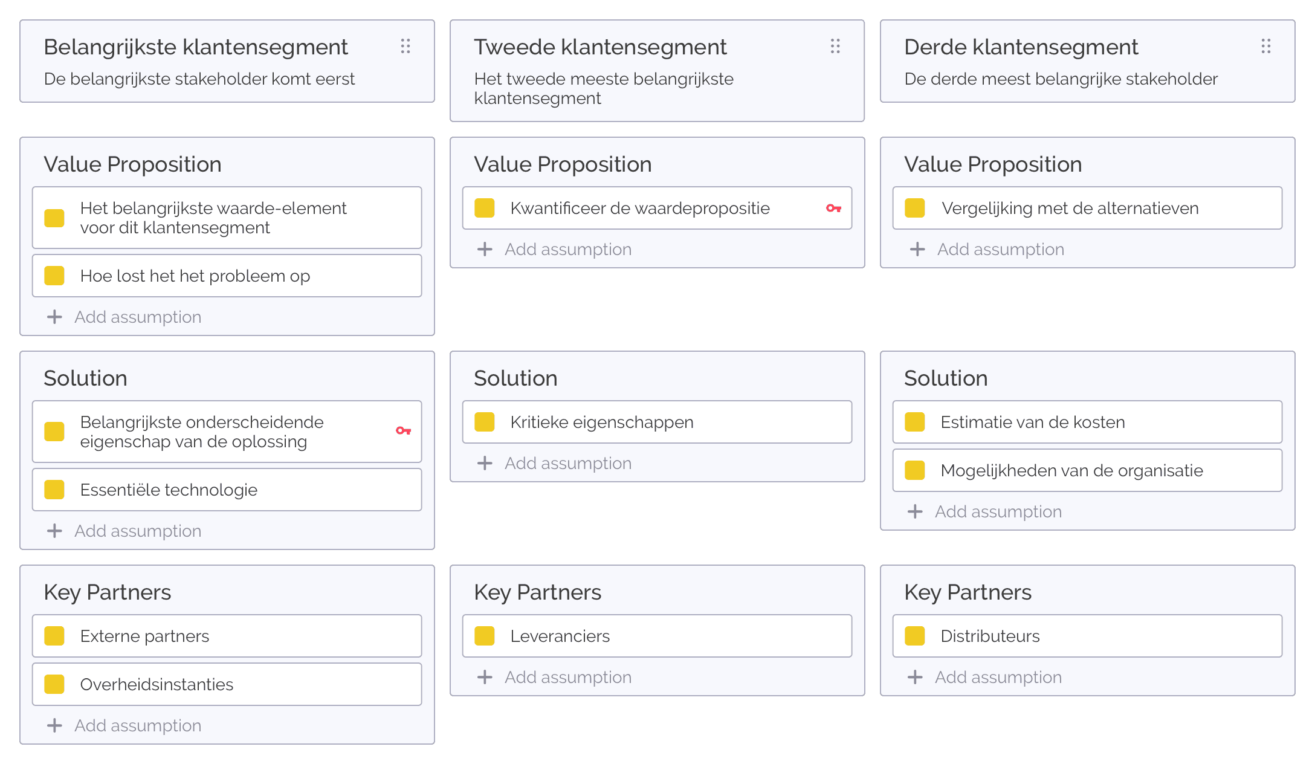The image size is (1315, 764).
Task: Click red key icon on Kwantificeer de waardepropositie
Action: pos(833,209)
